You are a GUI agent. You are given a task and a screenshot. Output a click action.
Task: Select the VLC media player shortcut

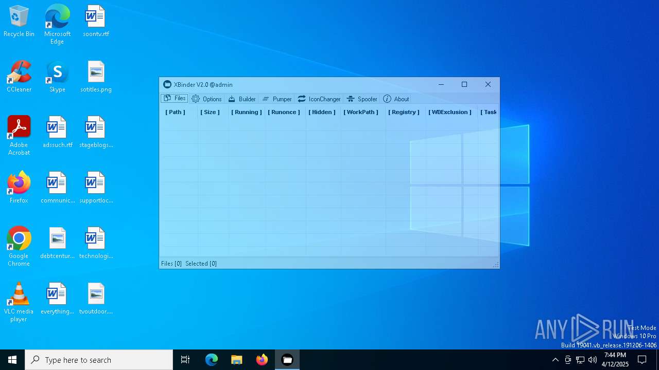(x=19, y=302)
